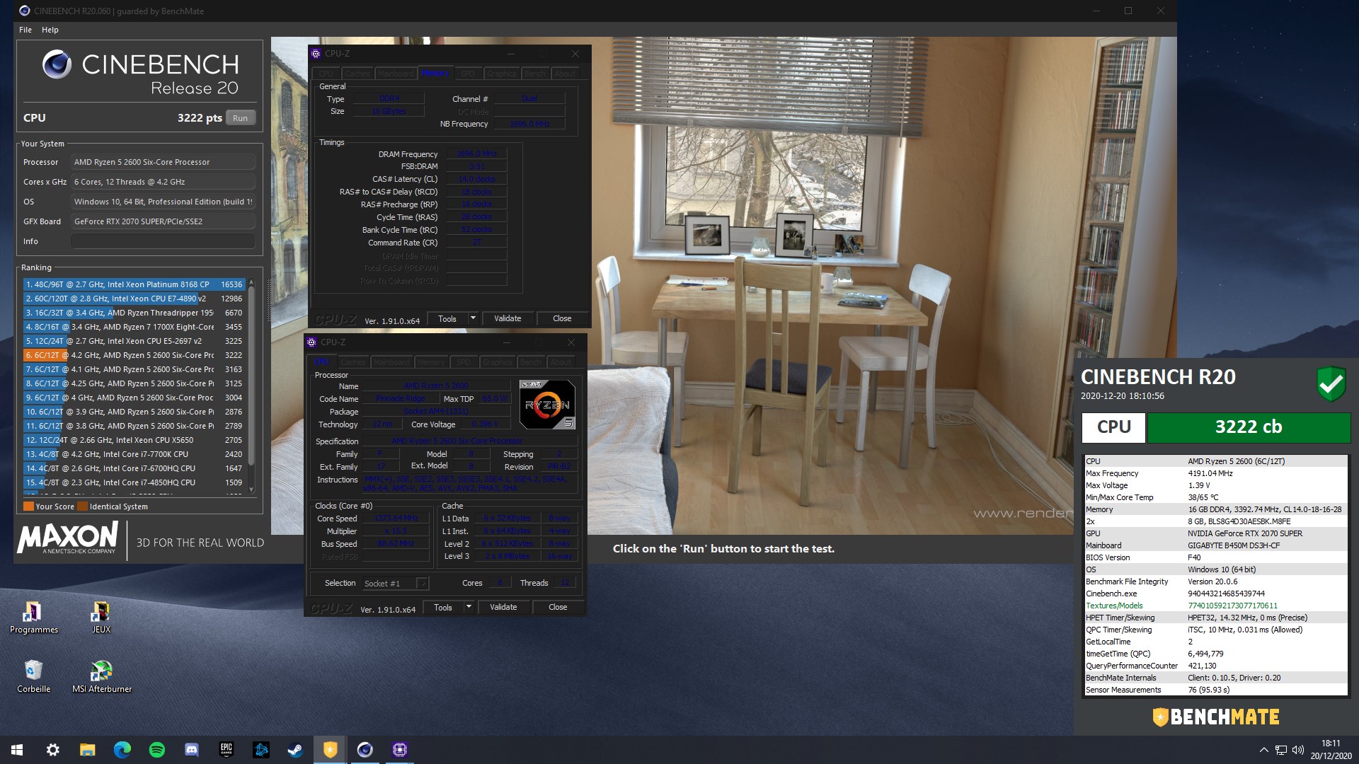Open Mainboard tab in lower CPU-Z
The image size is (1359, 764).
point(391,361)
